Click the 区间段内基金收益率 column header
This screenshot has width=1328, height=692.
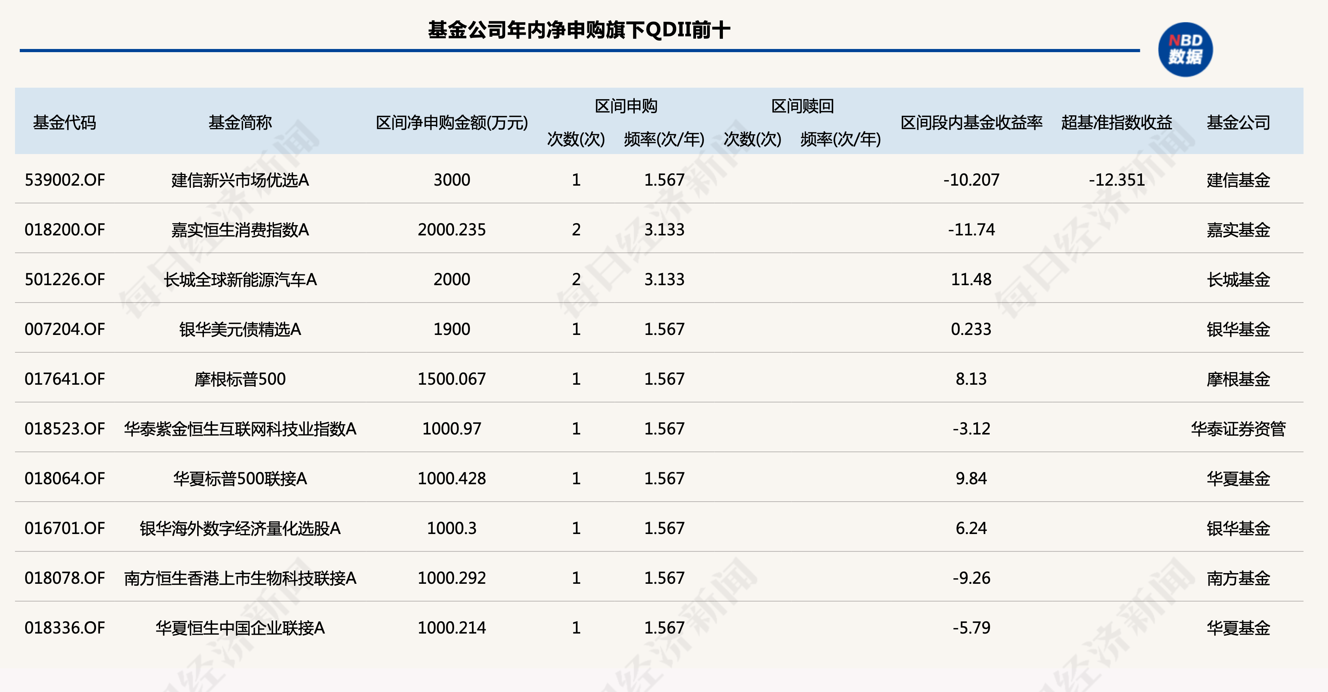pyautogui.click(x=971, y=122)
